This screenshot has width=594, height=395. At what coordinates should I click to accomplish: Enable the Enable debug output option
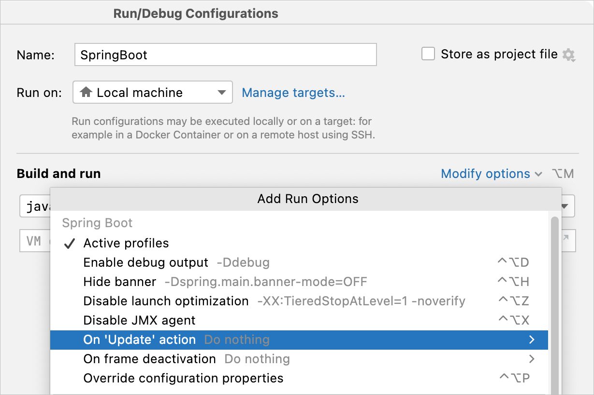click(146, 262)
